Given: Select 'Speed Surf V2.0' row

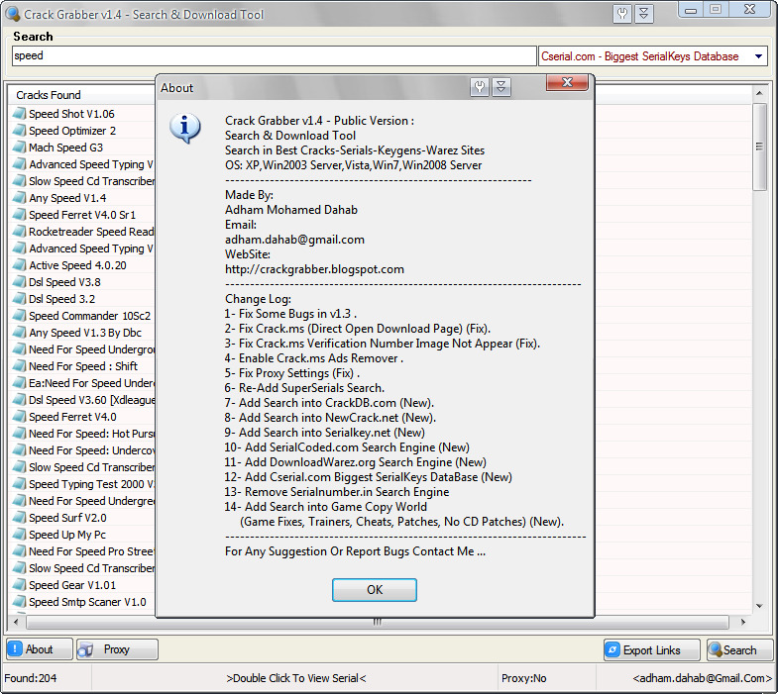Looking at the screenshot, I should coord(68,519).
